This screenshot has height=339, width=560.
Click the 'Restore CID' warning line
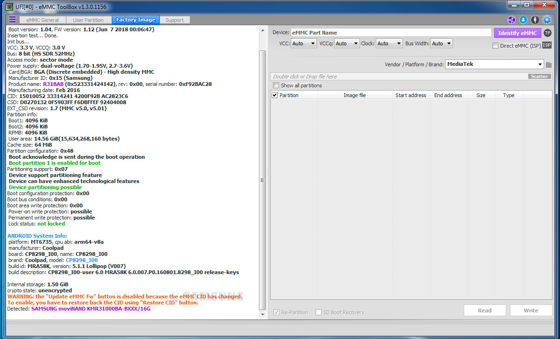pos(103,303)
